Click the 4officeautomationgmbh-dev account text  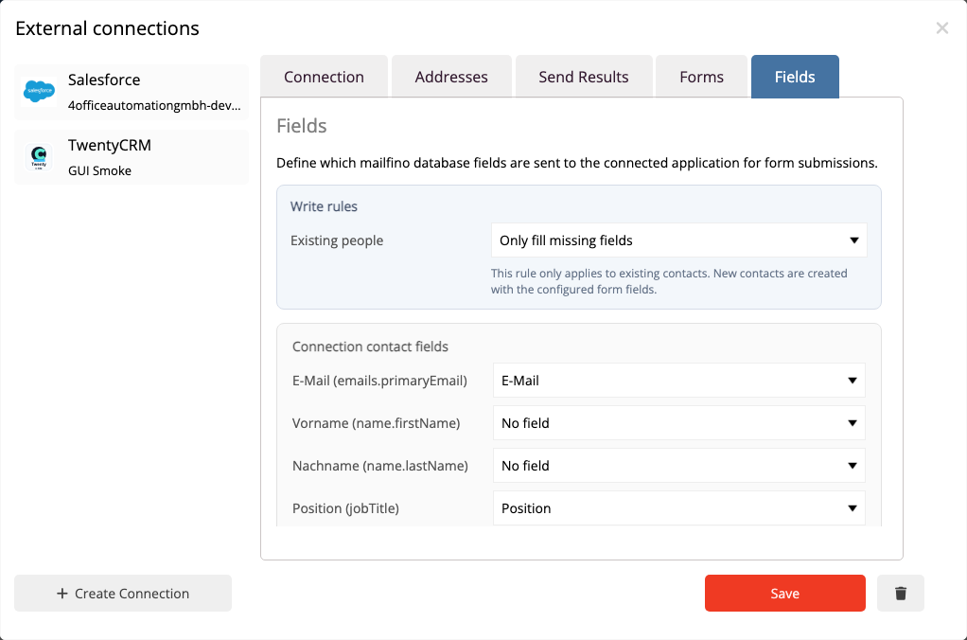tap(154, 105)
